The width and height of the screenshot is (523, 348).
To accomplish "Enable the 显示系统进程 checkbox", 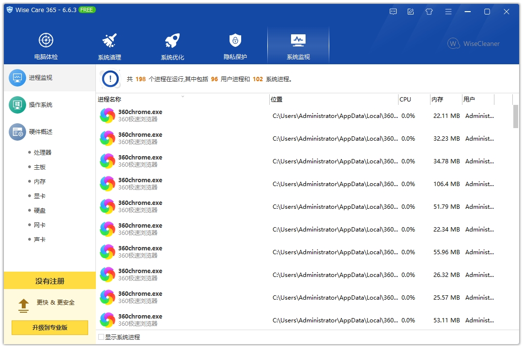I will click(101, 337).
